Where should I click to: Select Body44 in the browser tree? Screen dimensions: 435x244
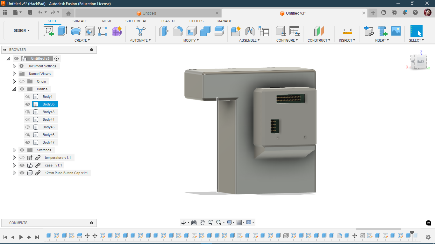click(48, 119)
